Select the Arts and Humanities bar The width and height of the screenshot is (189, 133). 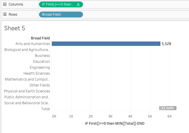(x=106, y=44)
